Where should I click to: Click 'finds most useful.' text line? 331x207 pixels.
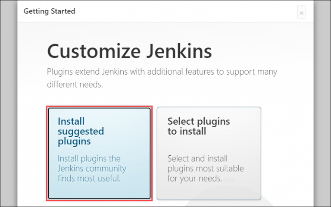point(89,179)
